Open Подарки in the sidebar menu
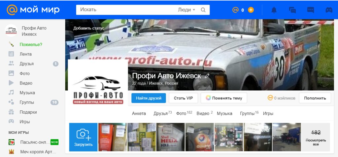338x157 pixels. (x=28, y=112)
